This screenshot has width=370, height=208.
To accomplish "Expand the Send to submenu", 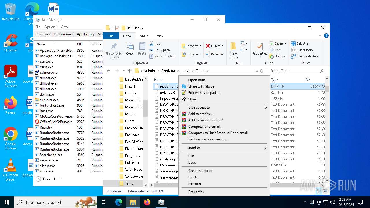I will [224, 148].
